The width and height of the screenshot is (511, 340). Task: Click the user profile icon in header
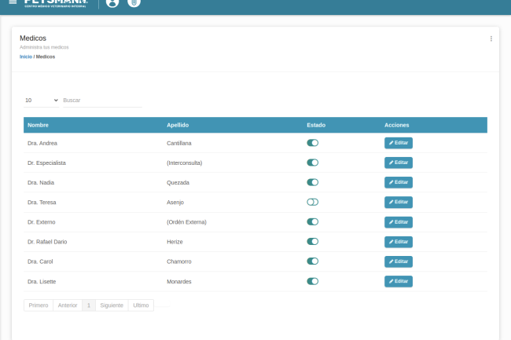click(112, 3)
